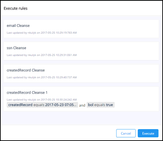Open the createdRecord Cleanse rule title
The image size is (163, 141).
coord(26,70)
